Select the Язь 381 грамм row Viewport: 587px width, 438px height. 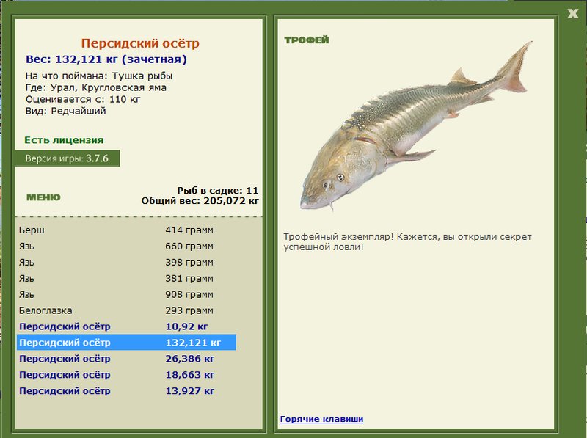126,278
